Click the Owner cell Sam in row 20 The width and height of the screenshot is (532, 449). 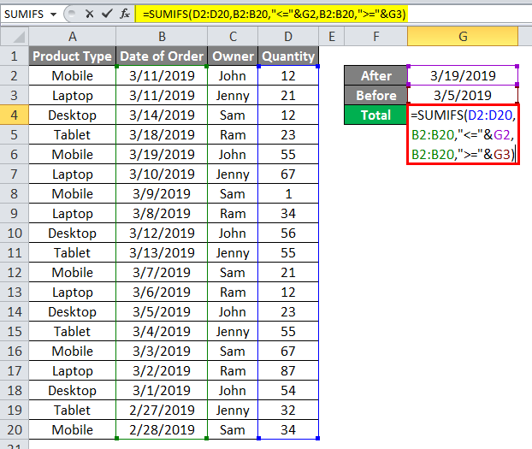click(x=233, y=429)
